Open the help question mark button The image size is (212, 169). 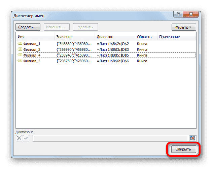click(178, 14)
